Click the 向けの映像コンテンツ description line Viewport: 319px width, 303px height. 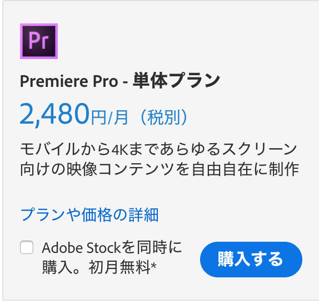[x=159, y=169]
